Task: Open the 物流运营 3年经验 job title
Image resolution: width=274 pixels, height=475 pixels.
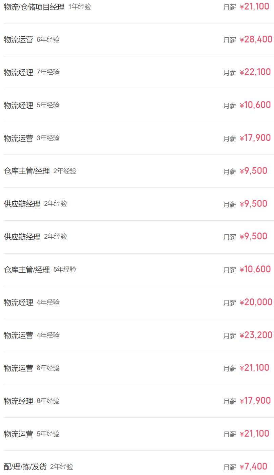Action: [18, 139]
